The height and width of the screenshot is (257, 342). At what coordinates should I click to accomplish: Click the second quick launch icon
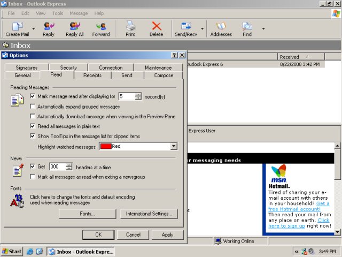click(40, 252)
